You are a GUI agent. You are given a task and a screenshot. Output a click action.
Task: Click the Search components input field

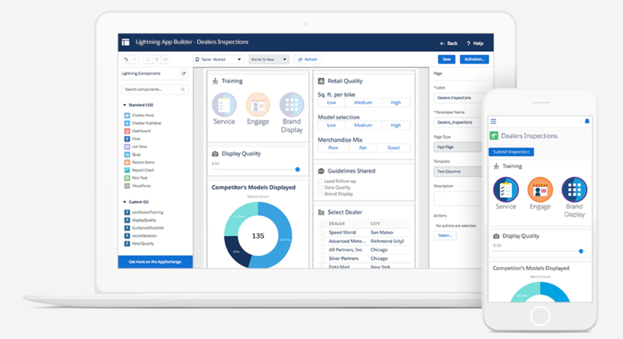pos(154,90)
